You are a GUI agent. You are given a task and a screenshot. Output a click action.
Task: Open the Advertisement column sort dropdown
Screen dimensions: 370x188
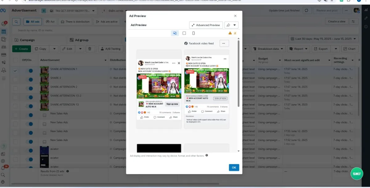[x=105, y=60]
